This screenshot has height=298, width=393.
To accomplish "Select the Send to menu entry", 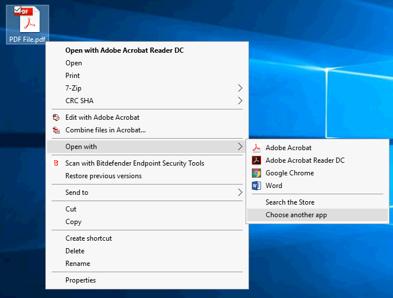I will (147, 193).
